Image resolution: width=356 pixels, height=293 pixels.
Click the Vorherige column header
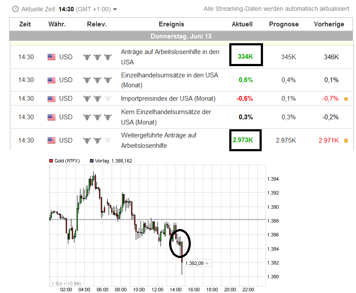click(329, 24)
